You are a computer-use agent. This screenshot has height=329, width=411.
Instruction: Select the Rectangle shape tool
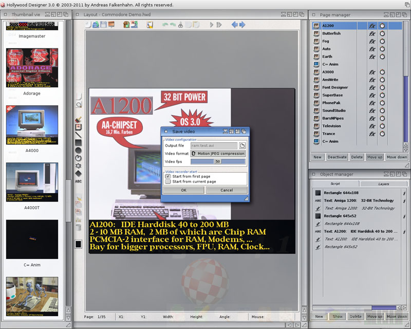click(x=79, y=143)
